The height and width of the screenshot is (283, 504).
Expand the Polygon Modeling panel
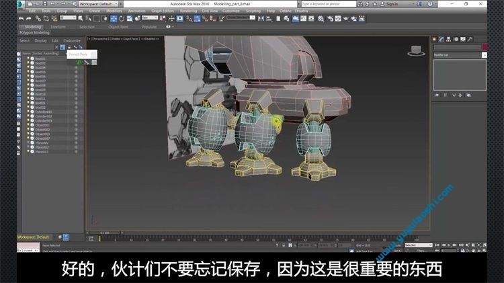click(x=34, y=33)
